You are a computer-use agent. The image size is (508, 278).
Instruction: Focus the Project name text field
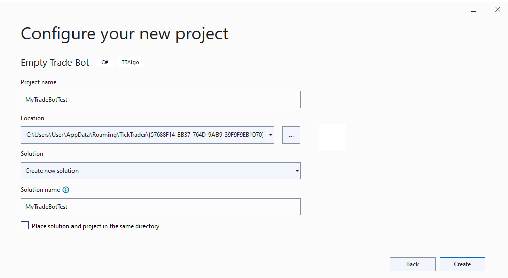coord(161,100)
